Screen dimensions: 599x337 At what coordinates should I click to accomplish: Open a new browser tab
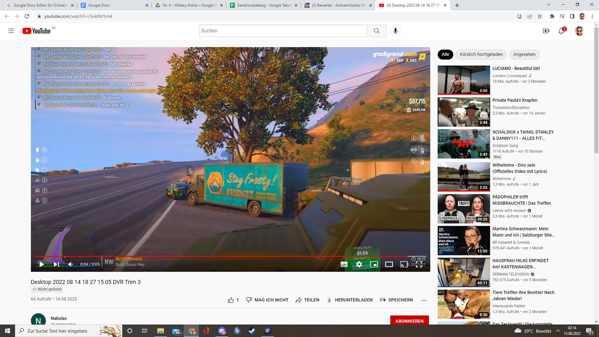[x=457, y=5]
